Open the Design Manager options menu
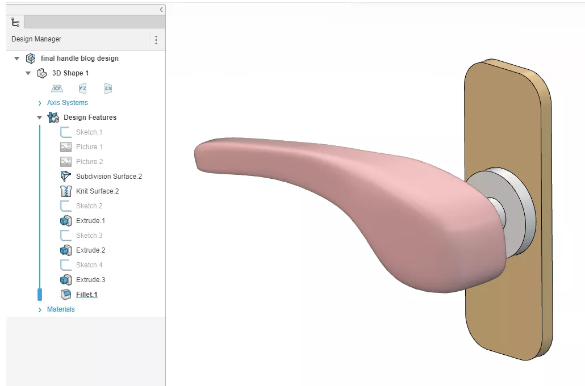This screenshot has width=585, height=386. (x=157, y=39)
